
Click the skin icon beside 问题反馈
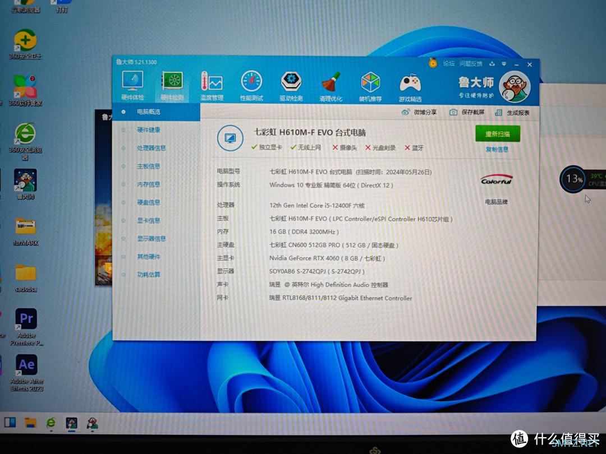[x=492, y=64]
